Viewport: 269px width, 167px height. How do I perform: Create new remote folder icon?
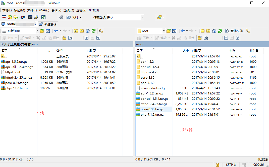click(x=200, y=38)
